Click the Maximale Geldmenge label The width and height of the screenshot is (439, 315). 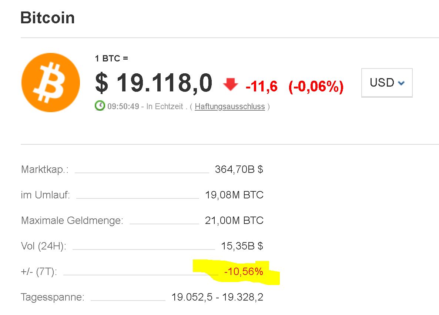pos(72,221)
